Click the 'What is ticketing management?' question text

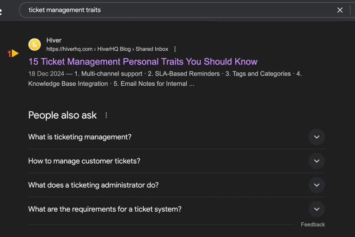tap(80, 137)
